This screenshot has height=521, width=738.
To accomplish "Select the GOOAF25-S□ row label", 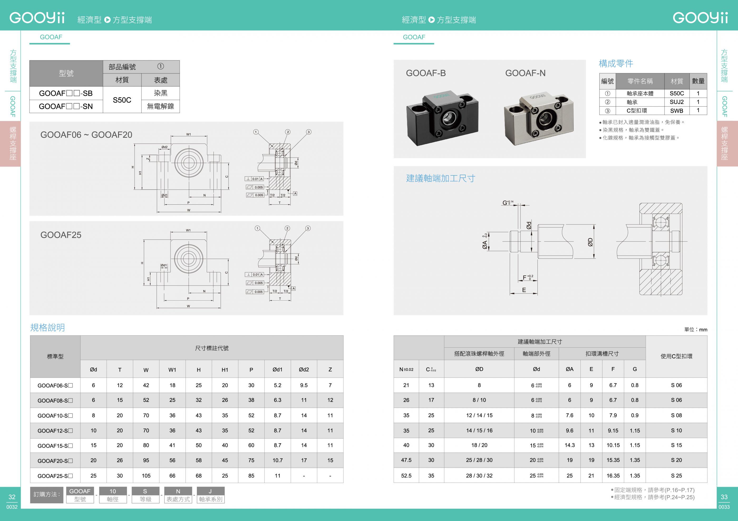I will pos(55,476).
